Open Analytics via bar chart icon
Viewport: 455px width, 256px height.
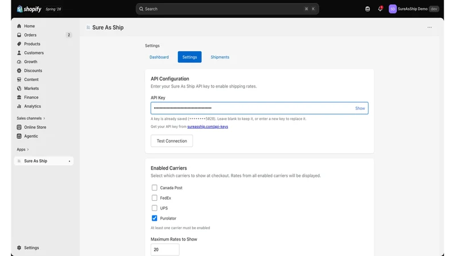click(19, 106)
